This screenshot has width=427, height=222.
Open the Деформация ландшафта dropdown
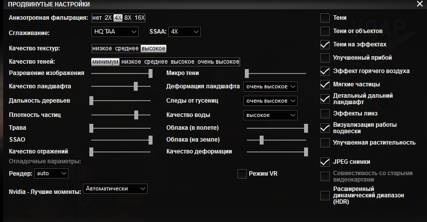pos(271,86)
